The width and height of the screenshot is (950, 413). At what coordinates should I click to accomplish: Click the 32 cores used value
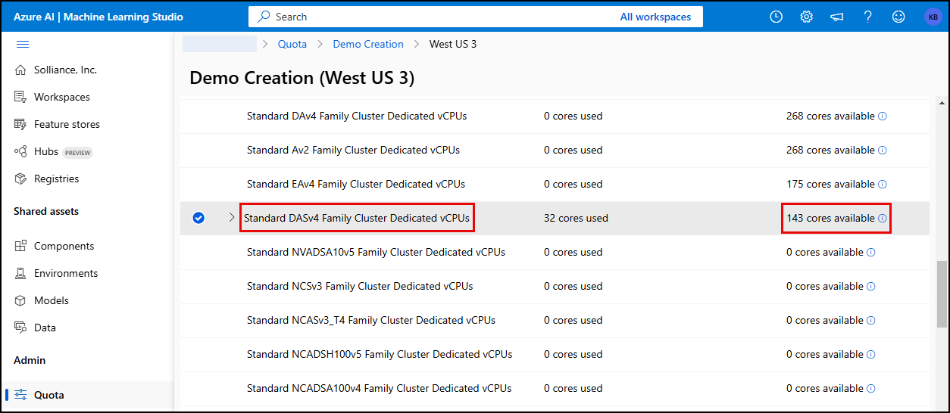pos(576,219)
